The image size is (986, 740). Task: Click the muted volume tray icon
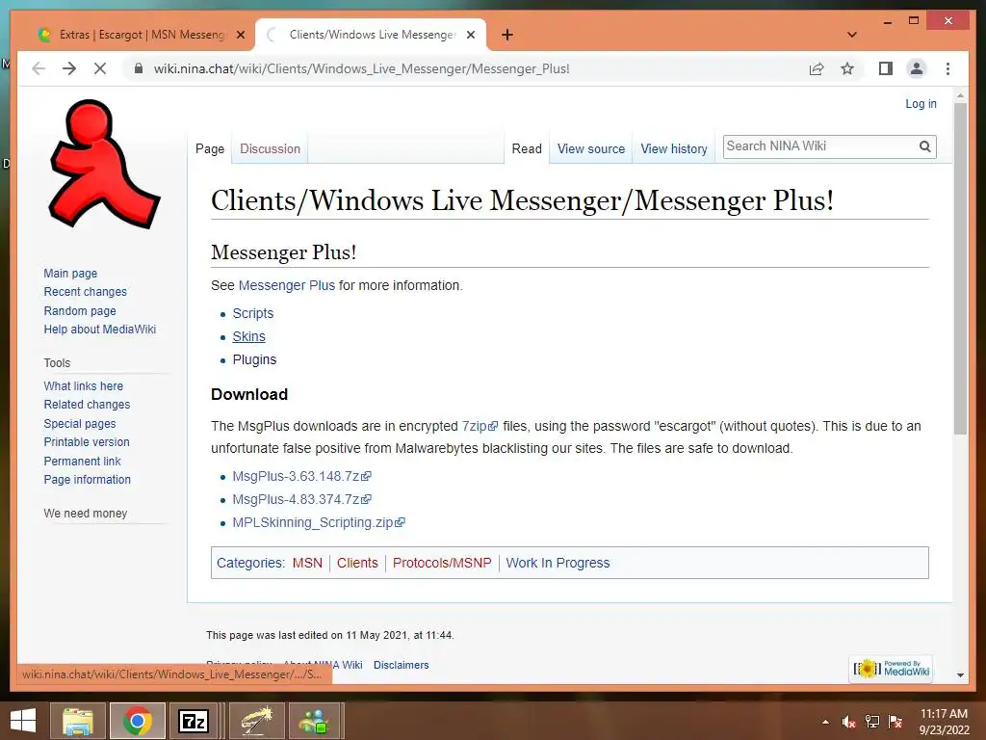click(849, 722)
